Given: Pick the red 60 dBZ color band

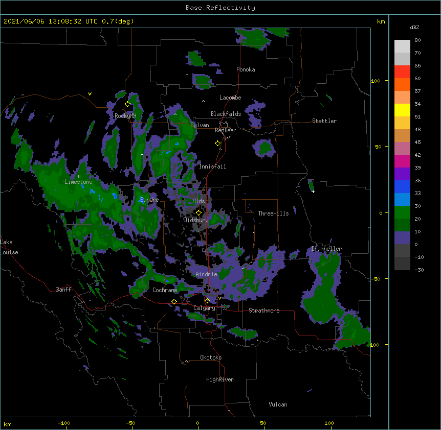Looking at the screenshot, I should [x=402, y=72].
